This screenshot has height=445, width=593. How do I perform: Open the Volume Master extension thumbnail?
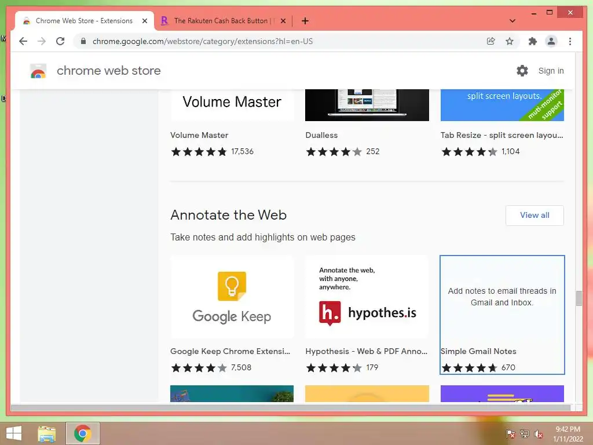(232, 105)
